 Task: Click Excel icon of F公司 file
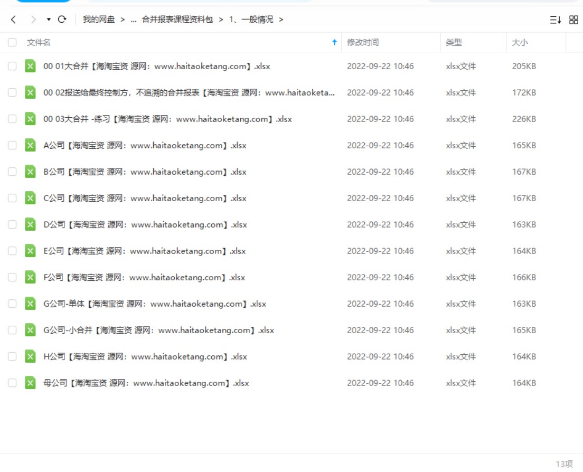30,277
